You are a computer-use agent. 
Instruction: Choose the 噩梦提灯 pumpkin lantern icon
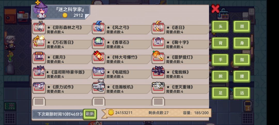point(158,57)
